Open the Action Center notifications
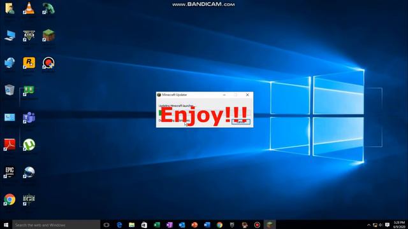 388,225
